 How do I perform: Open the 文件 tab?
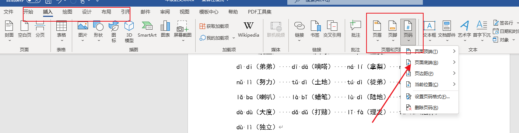(8, 12)
